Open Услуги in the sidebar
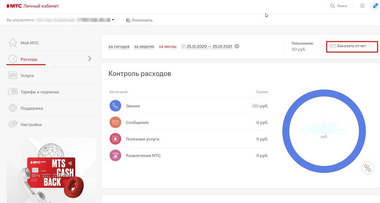Screen dimensions: 380x203 (27, 75)
